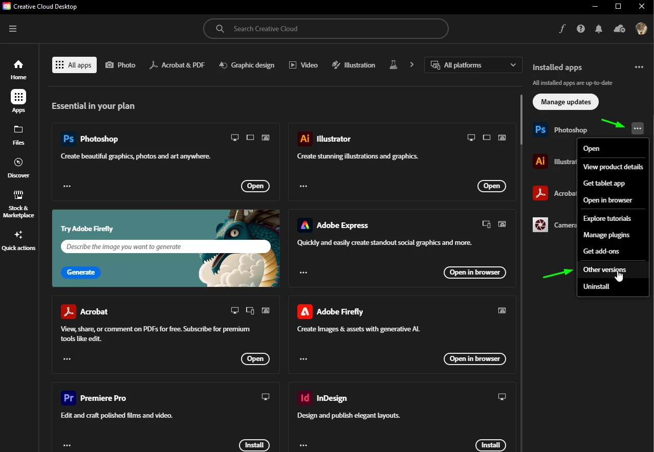Switch to the Illustration category

pyautogui.click(x=353, y=65)
